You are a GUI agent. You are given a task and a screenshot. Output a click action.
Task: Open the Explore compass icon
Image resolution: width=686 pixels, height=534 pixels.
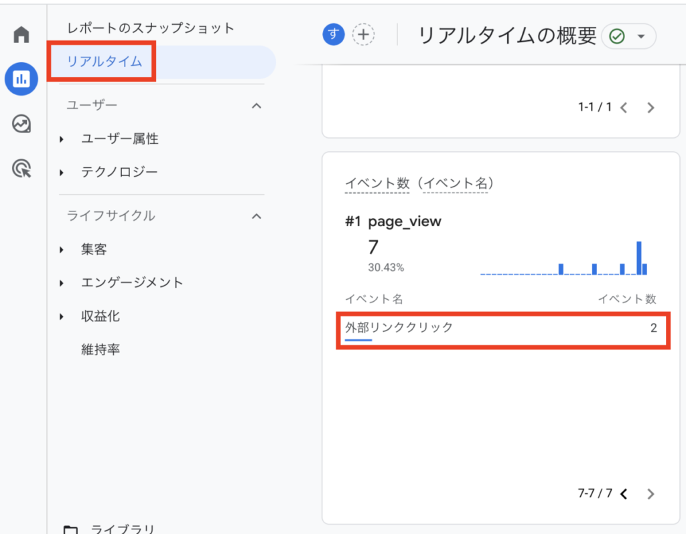click(21, 124)
